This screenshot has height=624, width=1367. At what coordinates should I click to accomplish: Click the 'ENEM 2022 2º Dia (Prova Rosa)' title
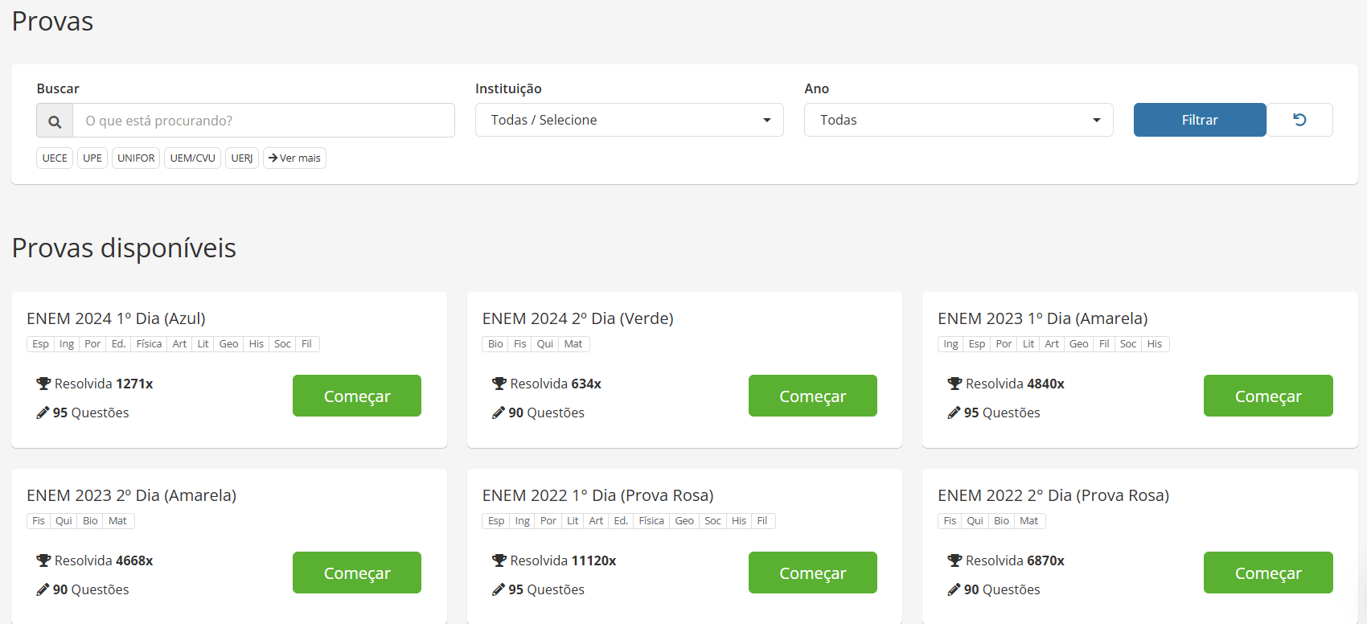1053,495
